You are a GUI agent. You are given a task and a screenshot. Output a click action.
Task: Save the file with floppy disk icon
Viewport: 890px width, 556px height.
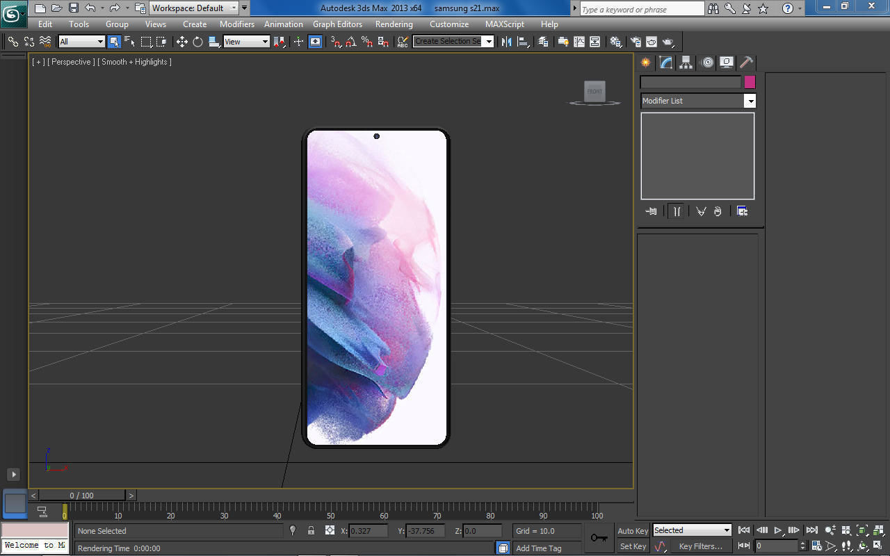(x=74, y=8)
